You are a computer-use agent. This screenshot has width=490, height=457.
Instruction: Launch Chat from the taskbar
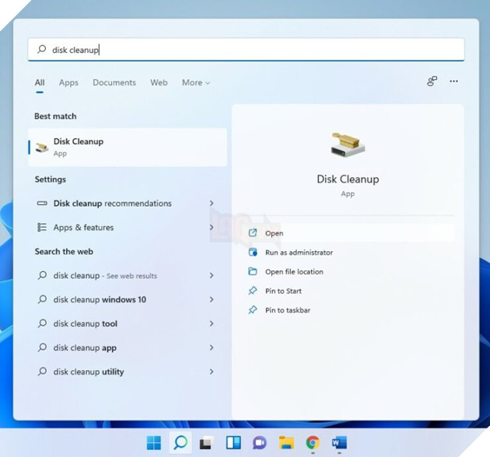coord(260,443)
